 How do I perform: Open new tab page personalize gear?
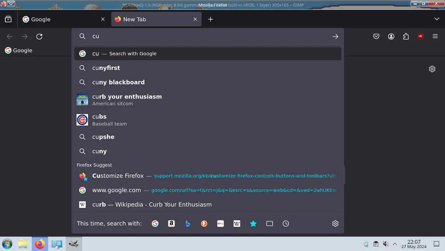[x=432, y=69]
